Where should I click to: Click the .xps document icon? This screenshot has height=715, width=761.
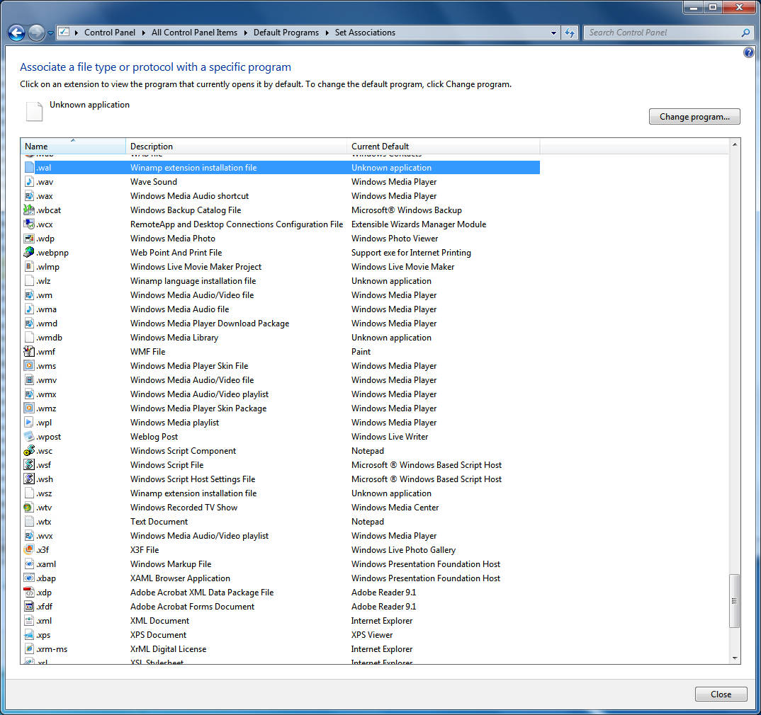pos(29,635)
